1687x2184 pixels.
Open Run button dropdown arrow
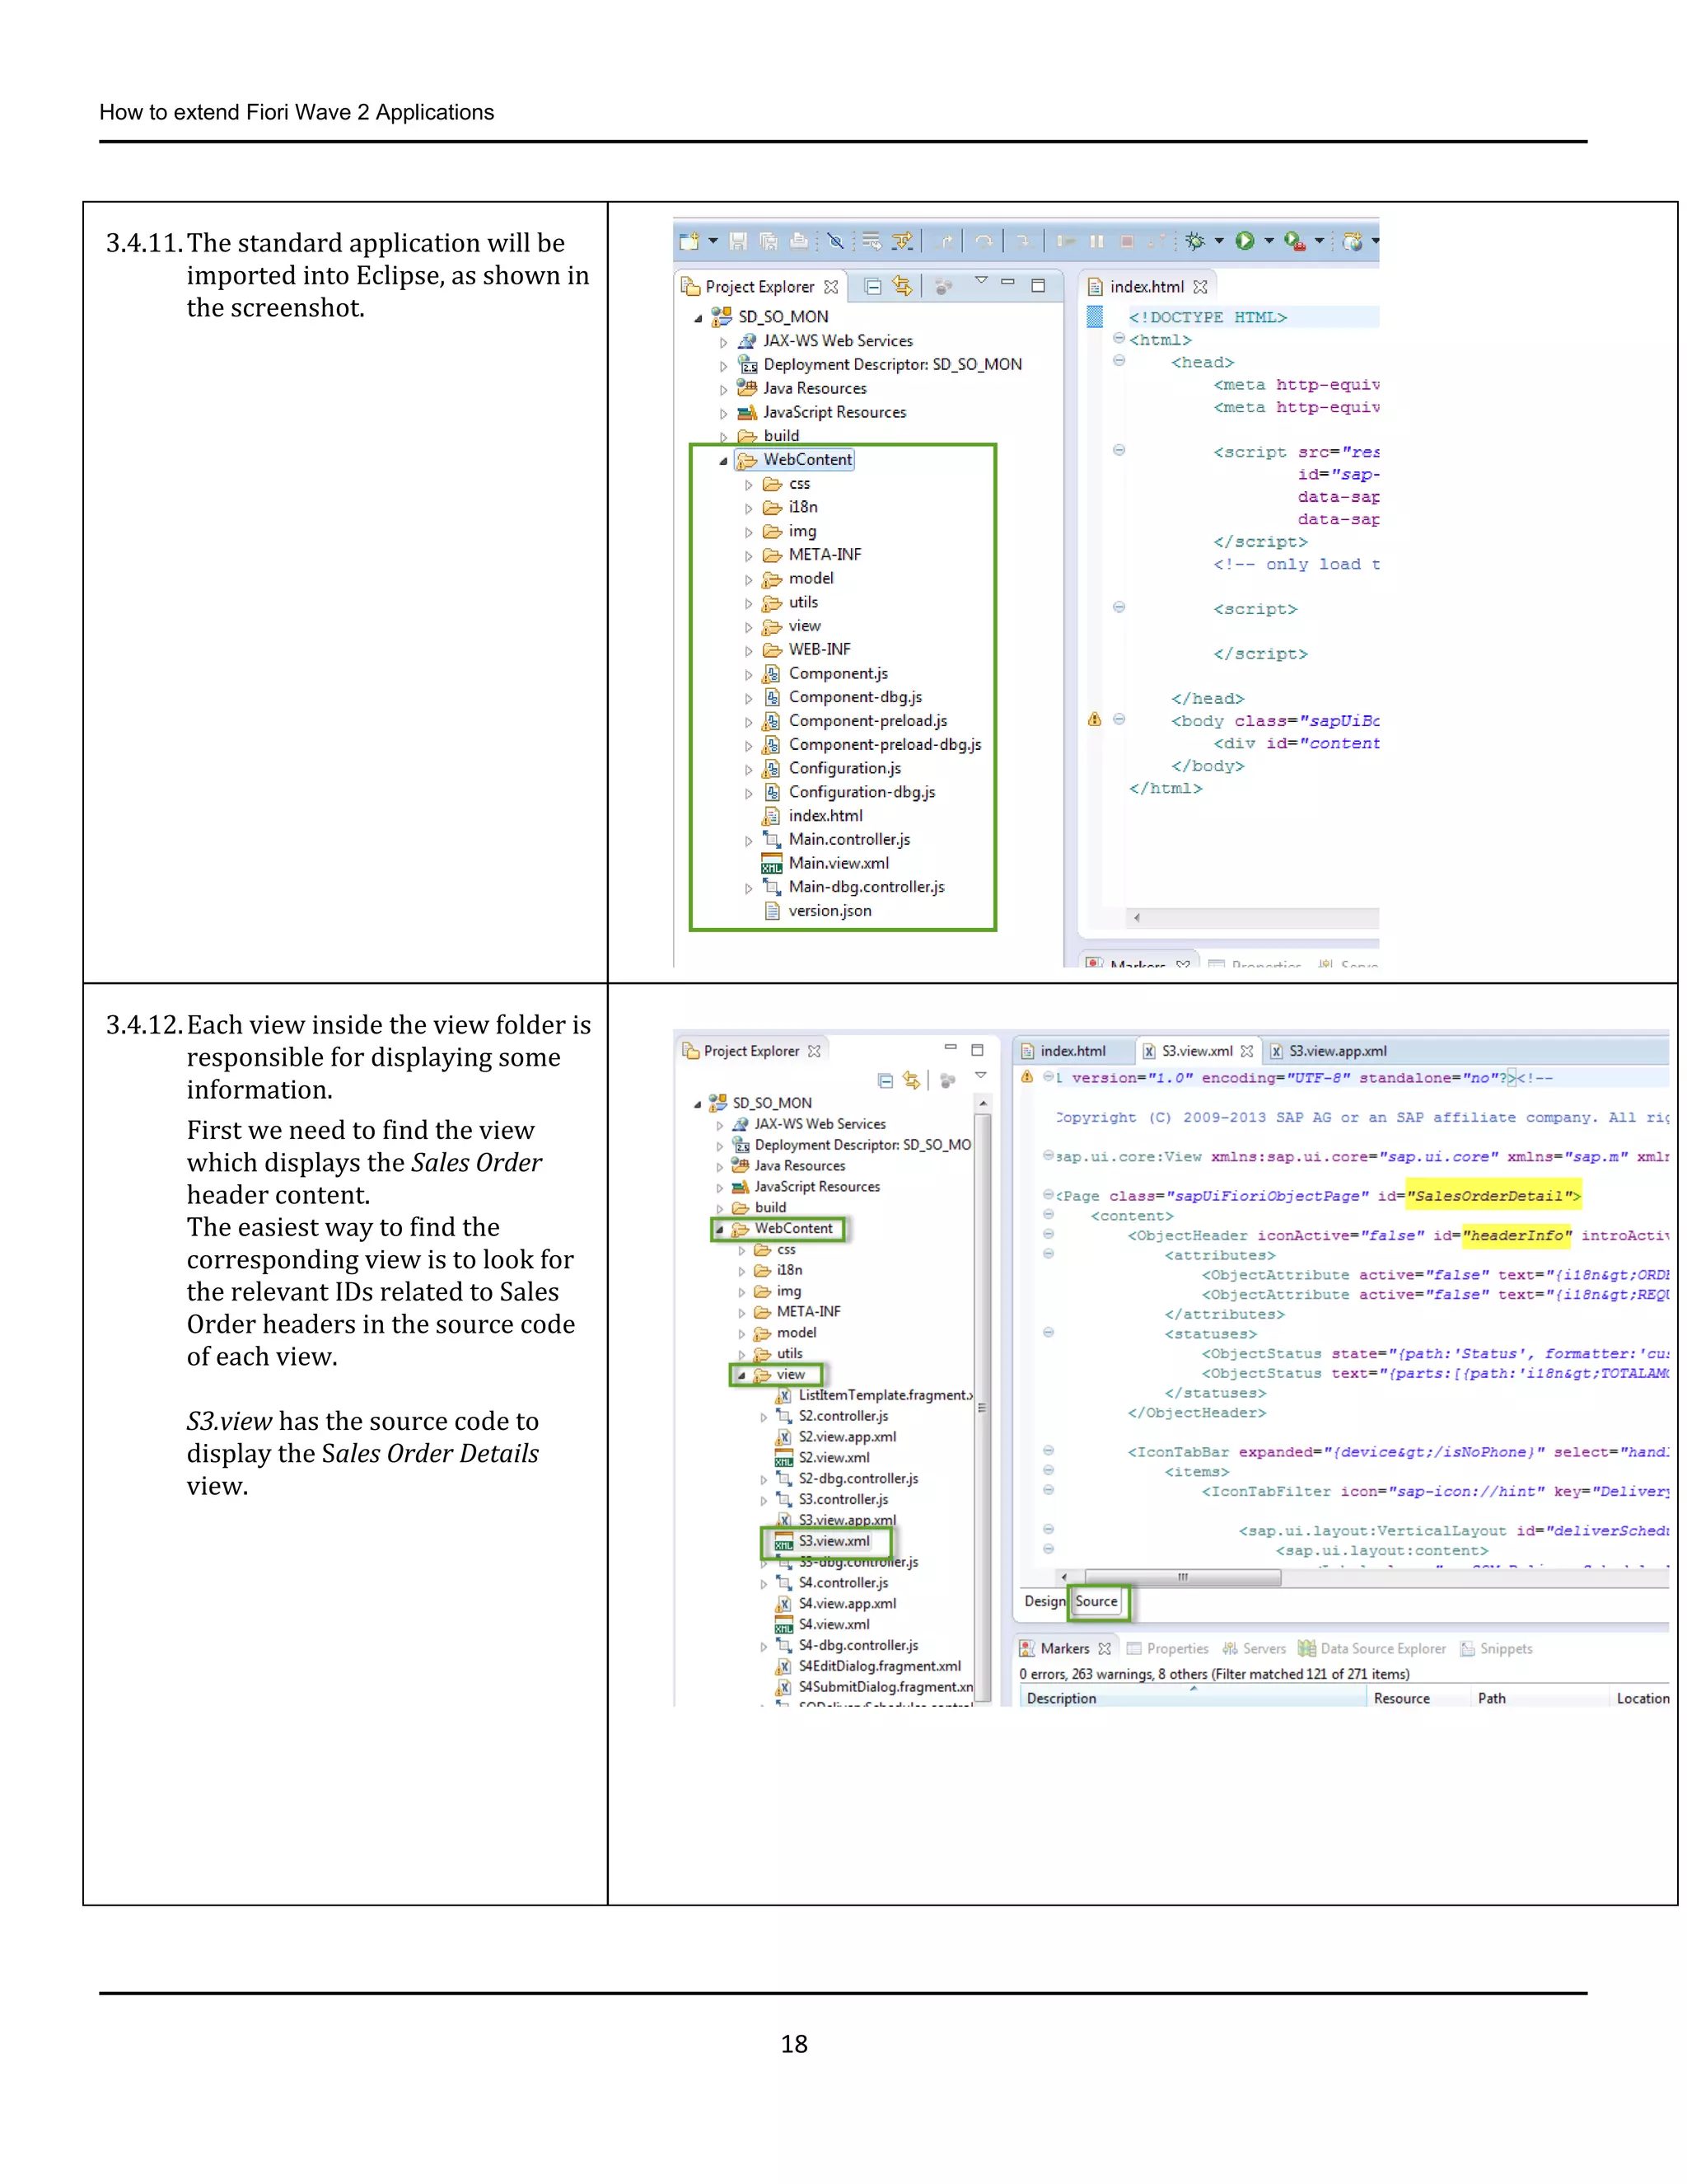click(1269, 241)
